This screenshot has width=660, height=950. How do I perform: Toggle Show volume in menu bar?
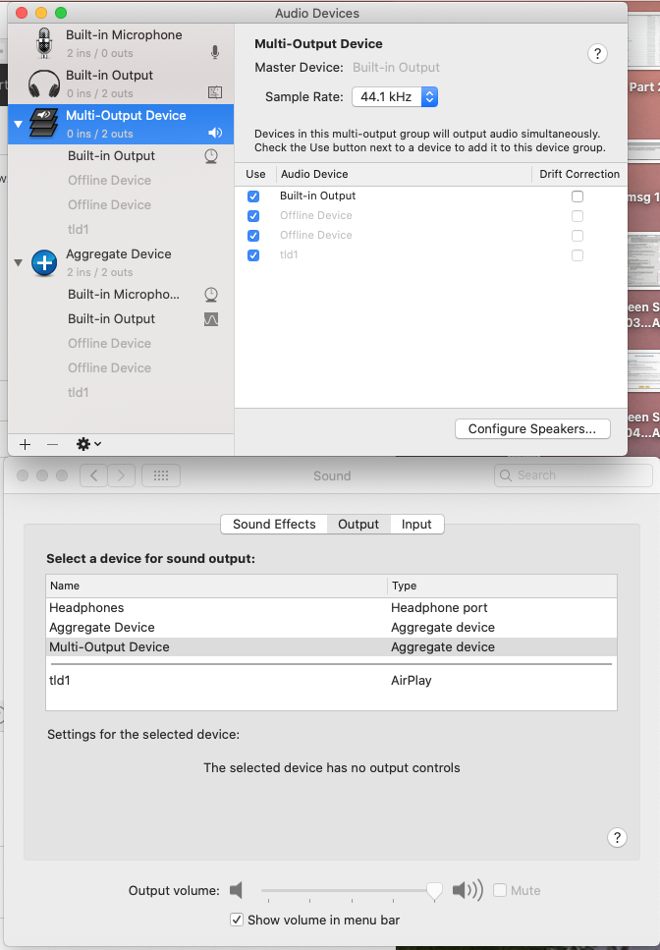237,920
